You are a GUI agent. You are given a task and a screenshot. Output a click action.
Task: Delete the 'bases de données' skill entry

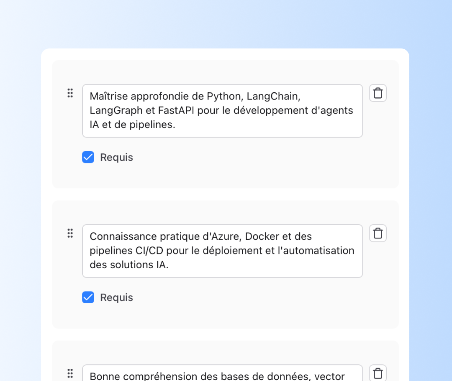tap(378, 373)
